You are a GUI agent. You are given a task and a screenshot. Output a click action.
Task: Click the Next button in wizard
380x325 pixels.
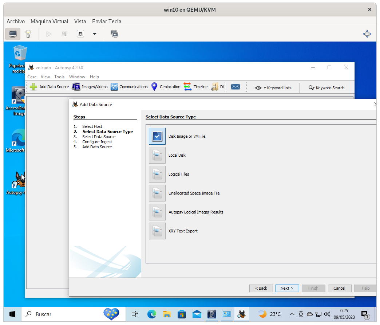287,288
